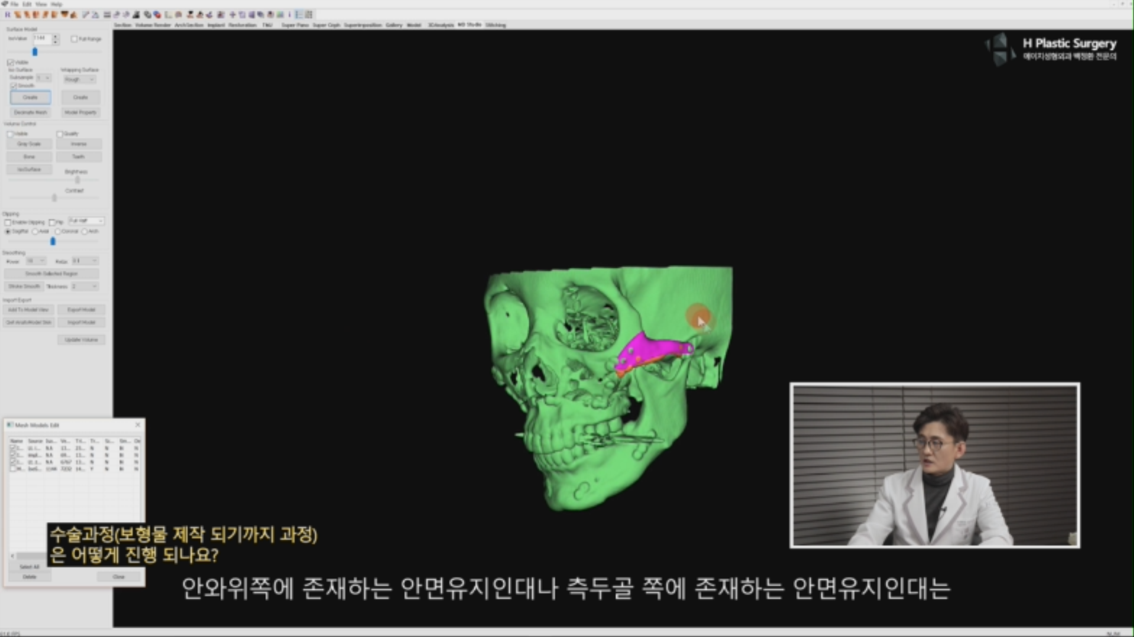This screenshot has width=1134, height=637.
Task: Switch to the Stitching tab
Action: (496, 25)
